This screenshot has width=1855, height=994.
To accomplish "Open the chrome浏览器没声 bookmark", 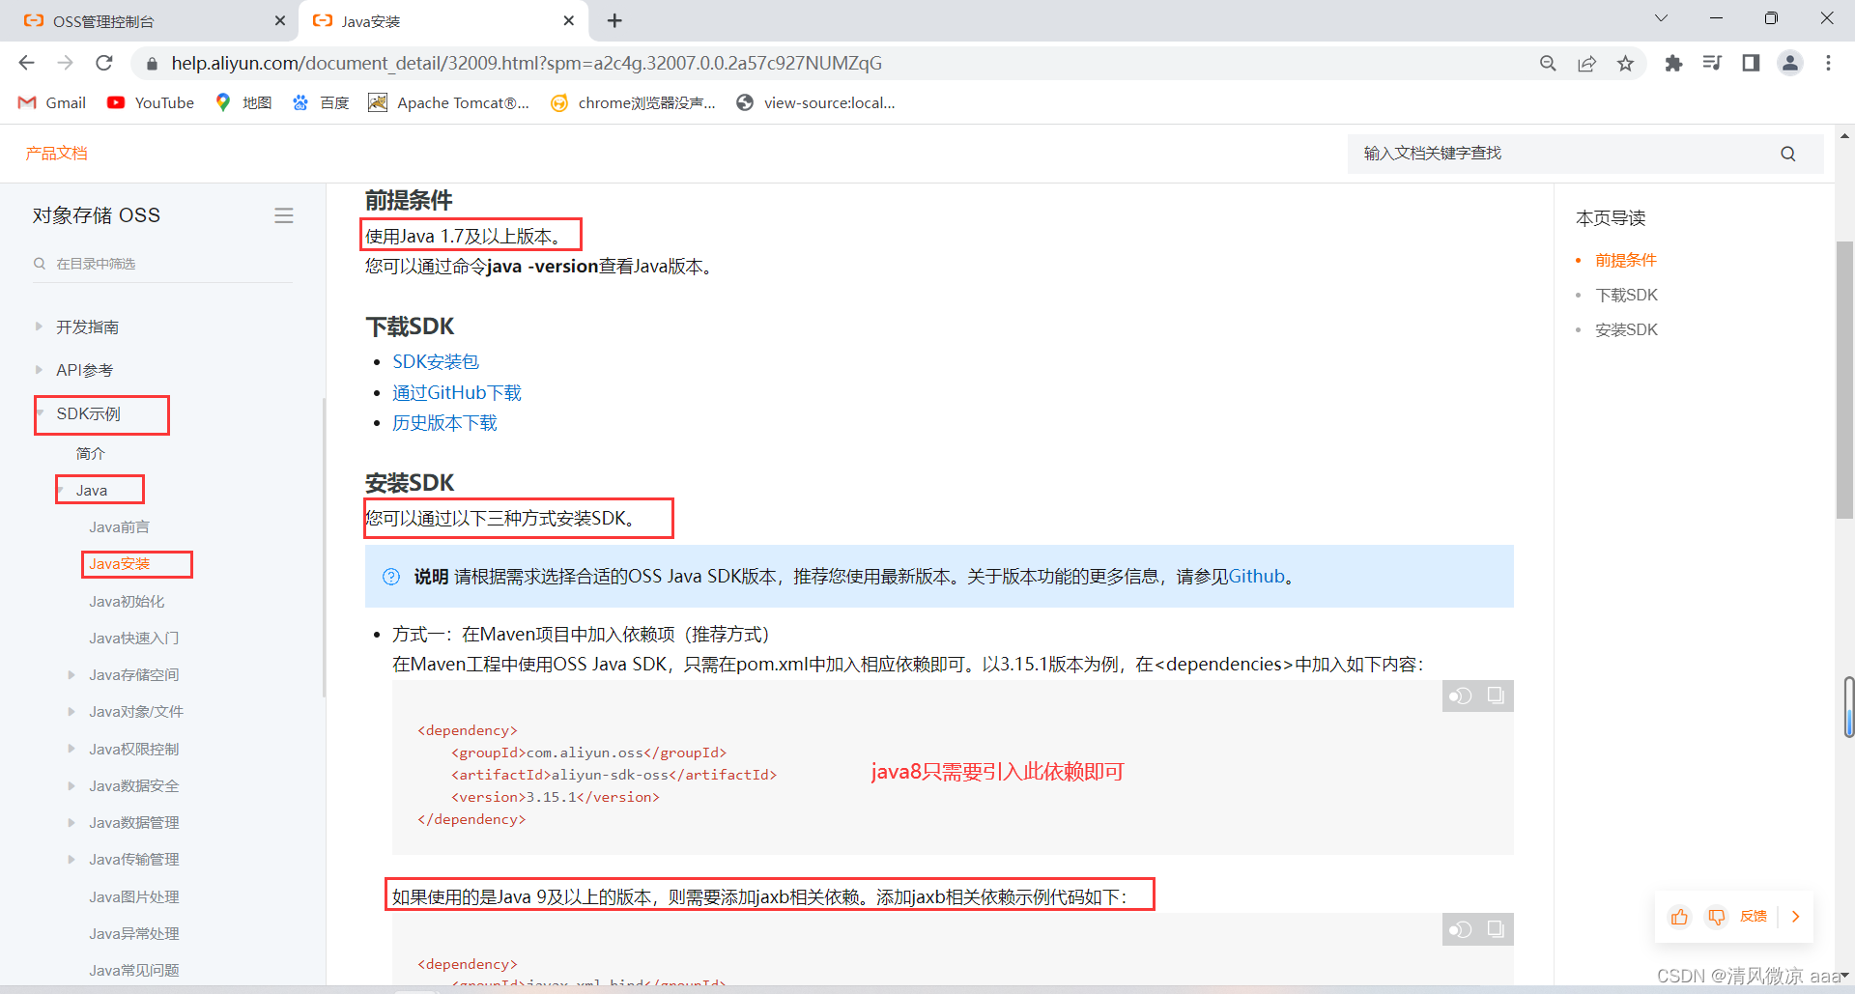I will click(x=633, y=102).
